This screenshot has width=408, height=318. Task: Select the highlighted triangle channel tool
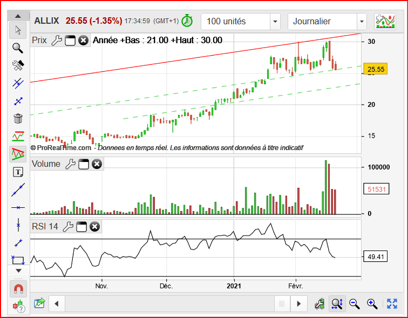pos(18,154)
